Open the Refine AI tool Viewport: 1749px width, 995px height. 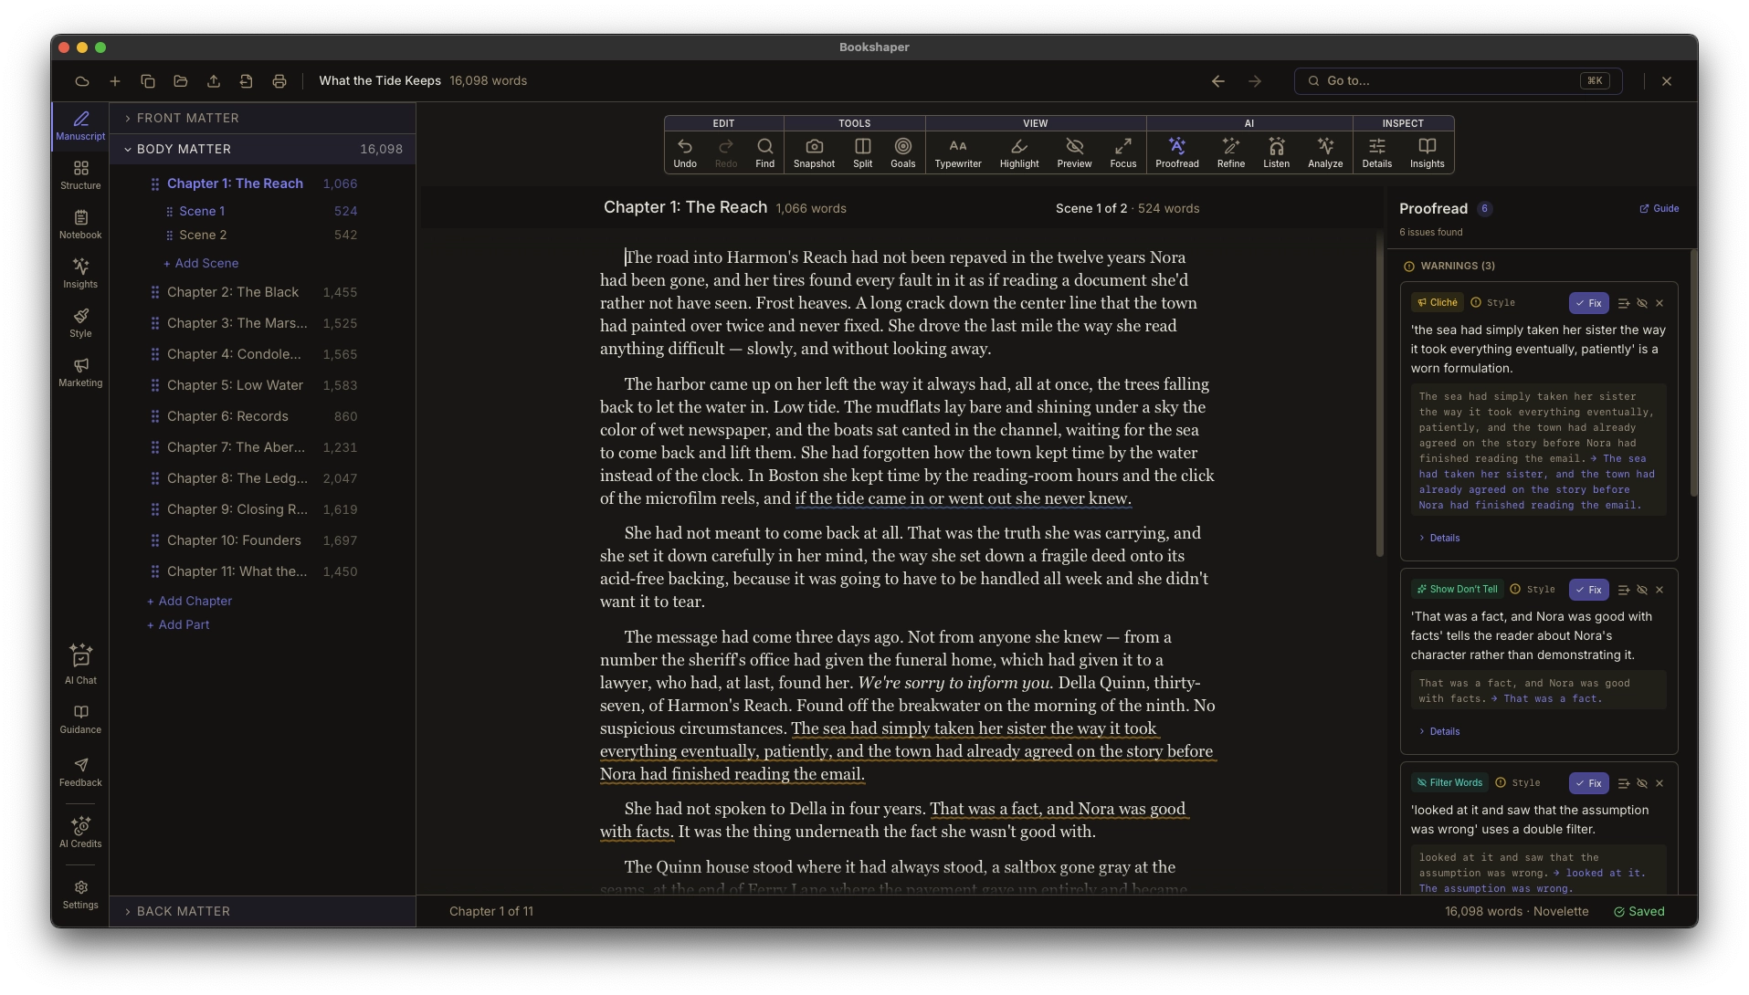pos(1230,152)
